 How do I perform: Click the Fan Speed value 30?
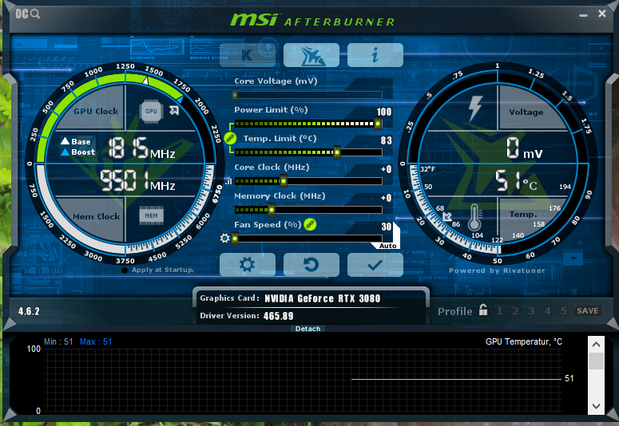(x=386, y=227)
